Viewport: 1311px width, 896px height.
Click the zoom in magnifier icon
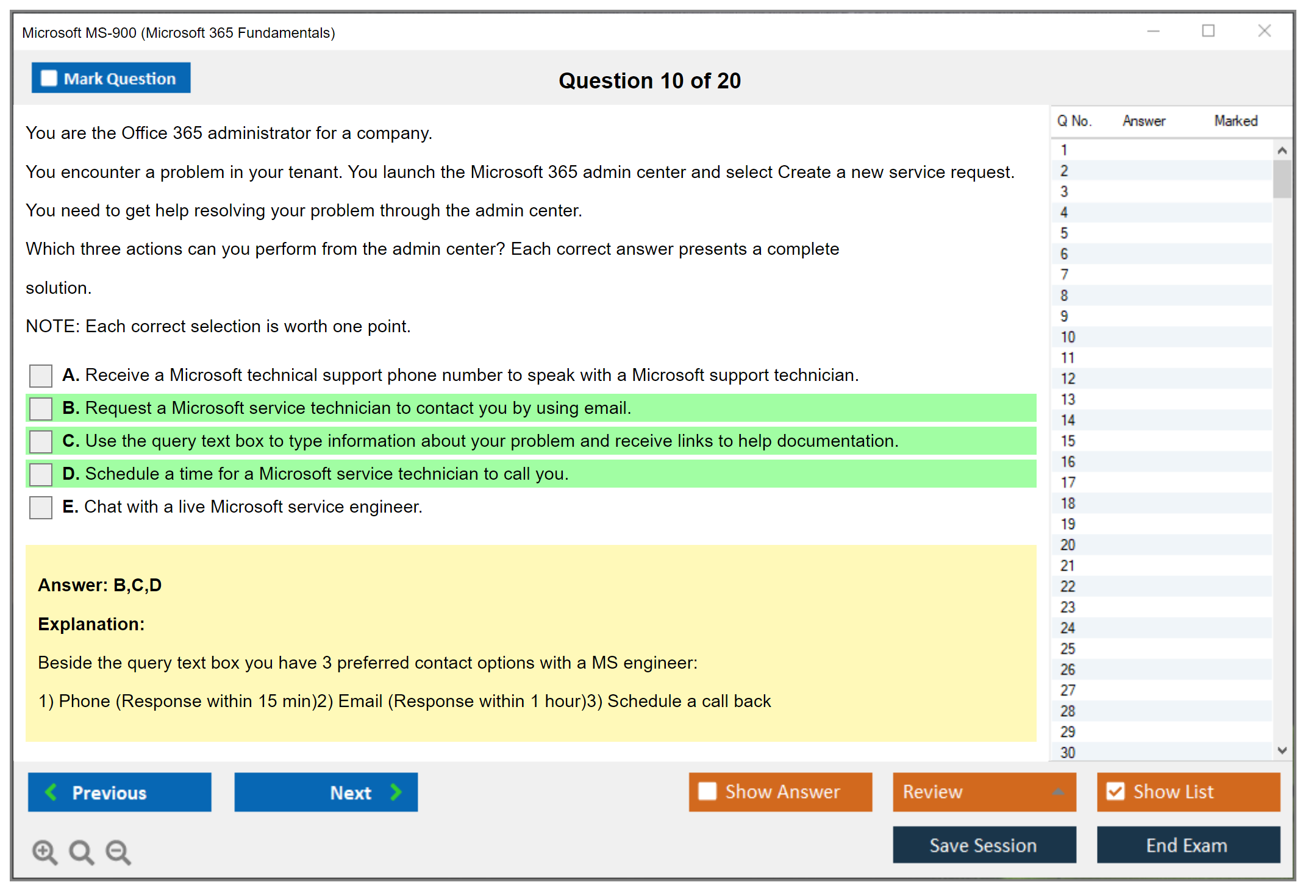point(45,852)
